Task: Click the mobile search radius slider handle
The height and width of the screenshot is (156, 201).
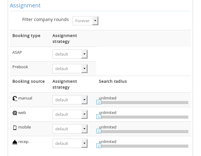Action: coord(99,131)
